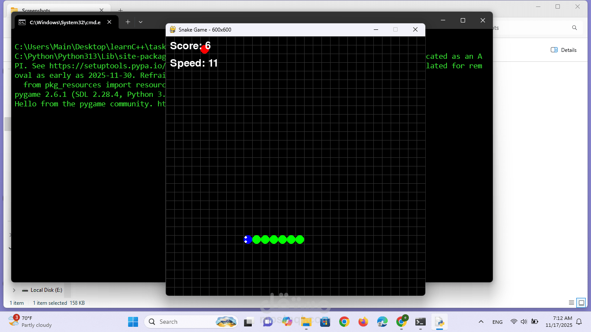Expand hidden icons in the system tray
This screenshot has height=332, width=591.
point(481,322)
